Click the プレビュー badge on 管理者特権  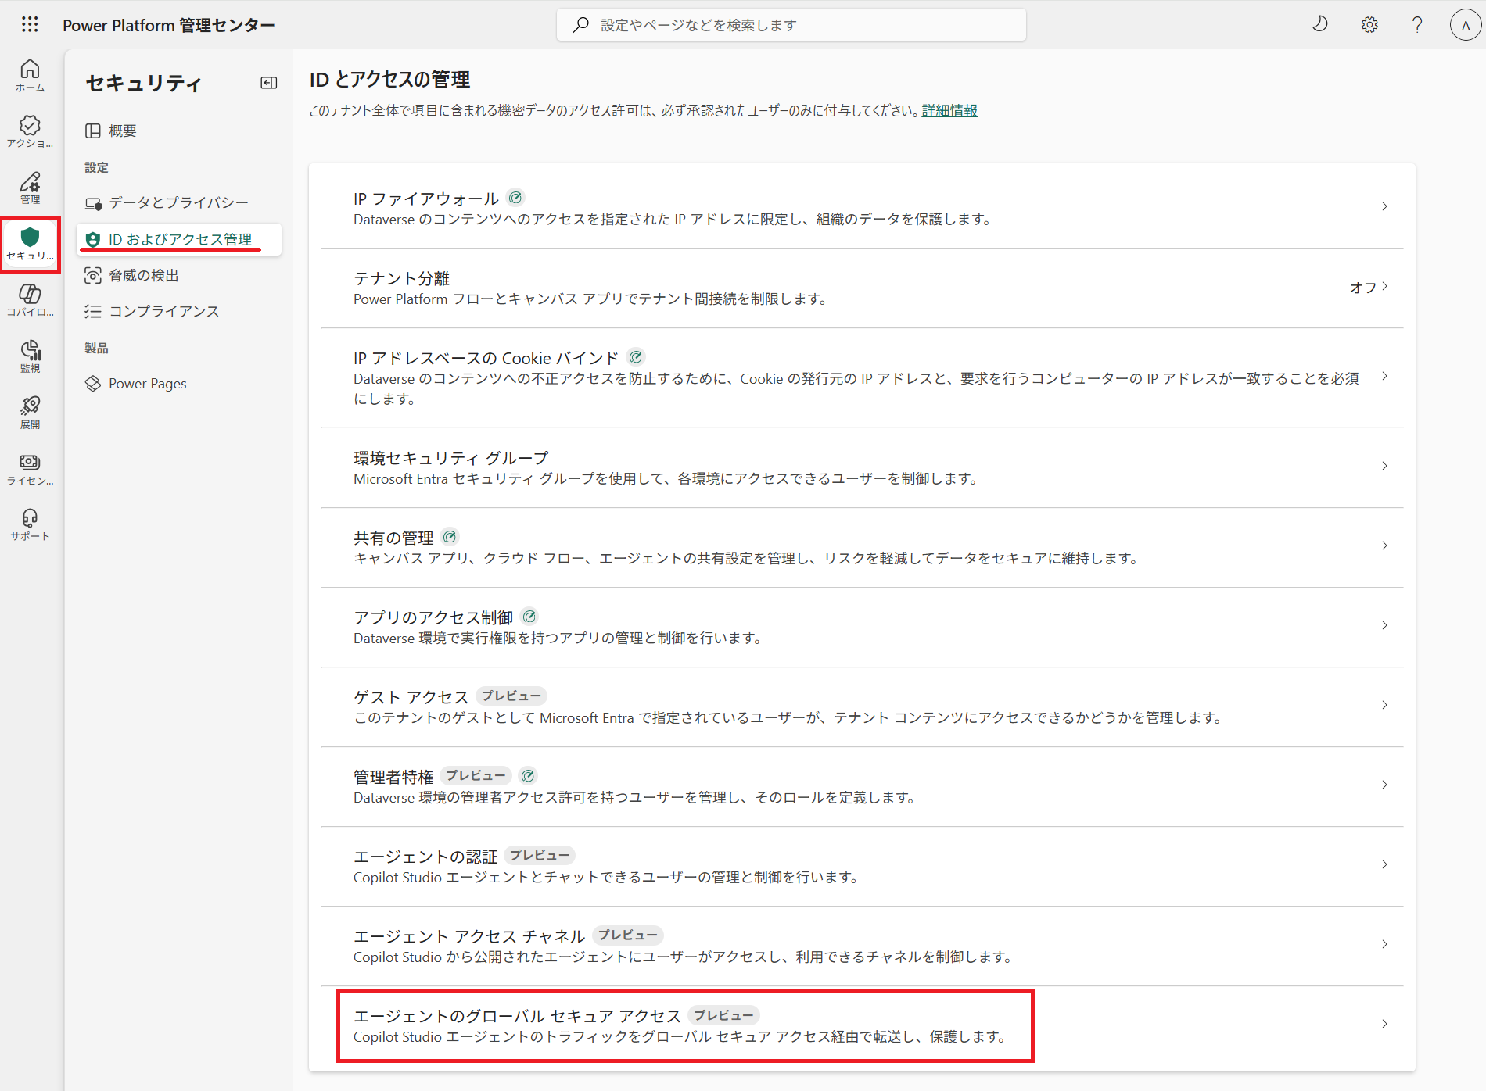click(476, 776)
